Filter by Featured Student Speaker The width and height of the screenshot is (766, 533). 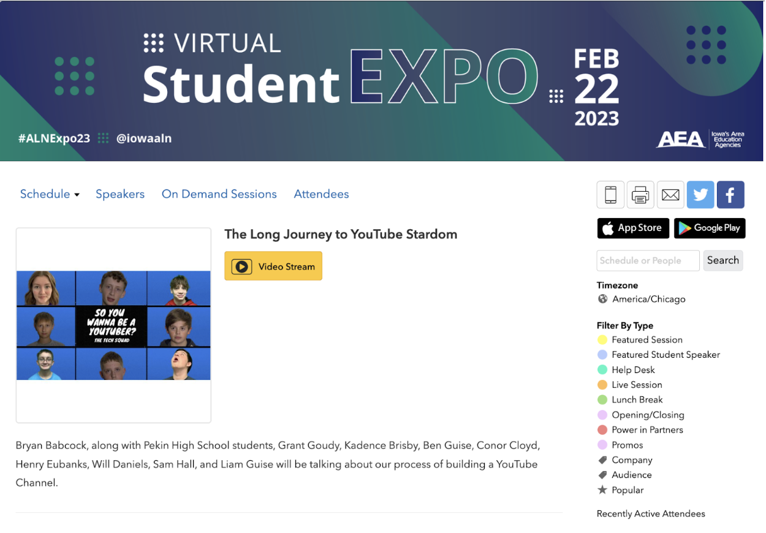click(x=666, y=355)
